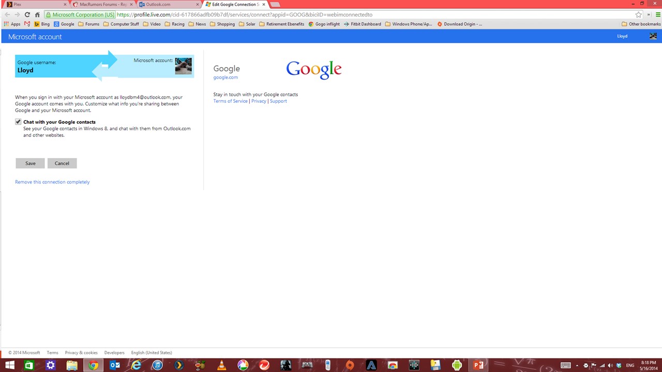
Task: Go to the browser Home page
Action: pyautogui.click(x=37, y=14)
